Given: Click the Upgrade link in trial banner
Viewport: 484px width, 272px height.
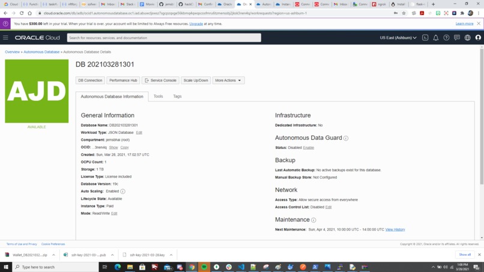Looking at the screenshot, I should pyautogui.click(x=196, y=24).
